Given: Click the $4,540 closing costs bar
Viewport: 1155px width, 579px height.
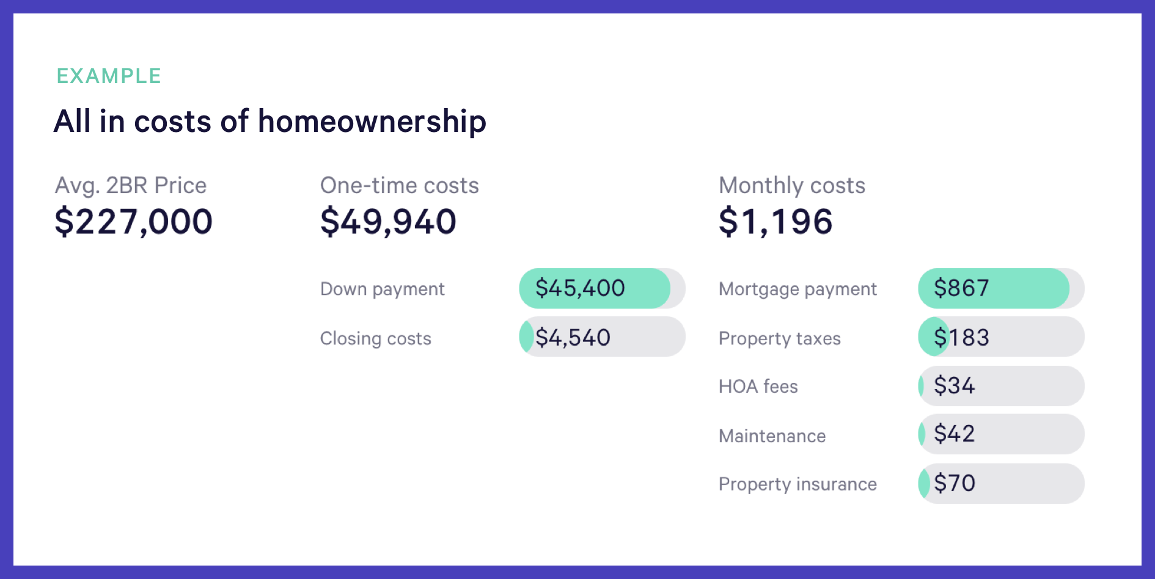Looking at the screenshot, I should [601, 337].
